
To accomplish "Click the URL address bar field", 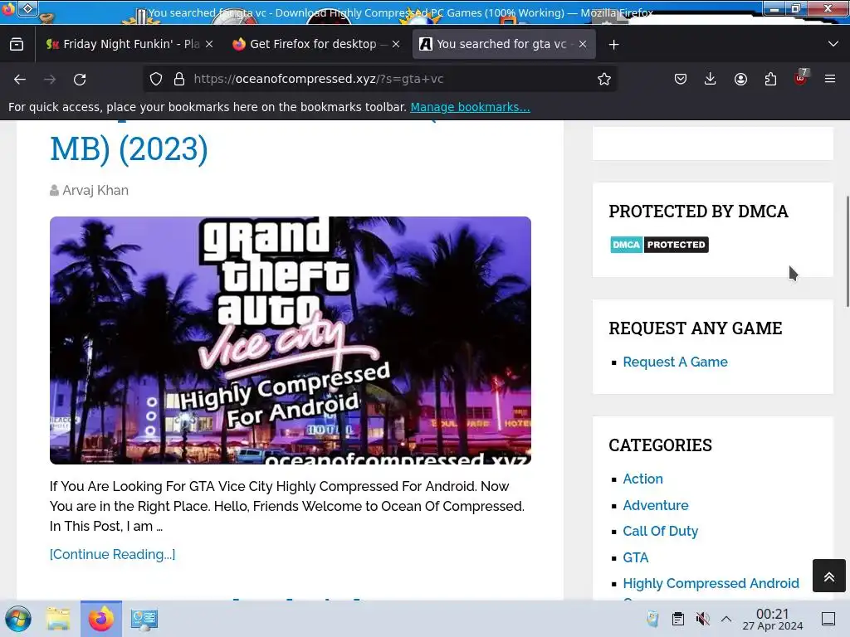I will [379, 79].
